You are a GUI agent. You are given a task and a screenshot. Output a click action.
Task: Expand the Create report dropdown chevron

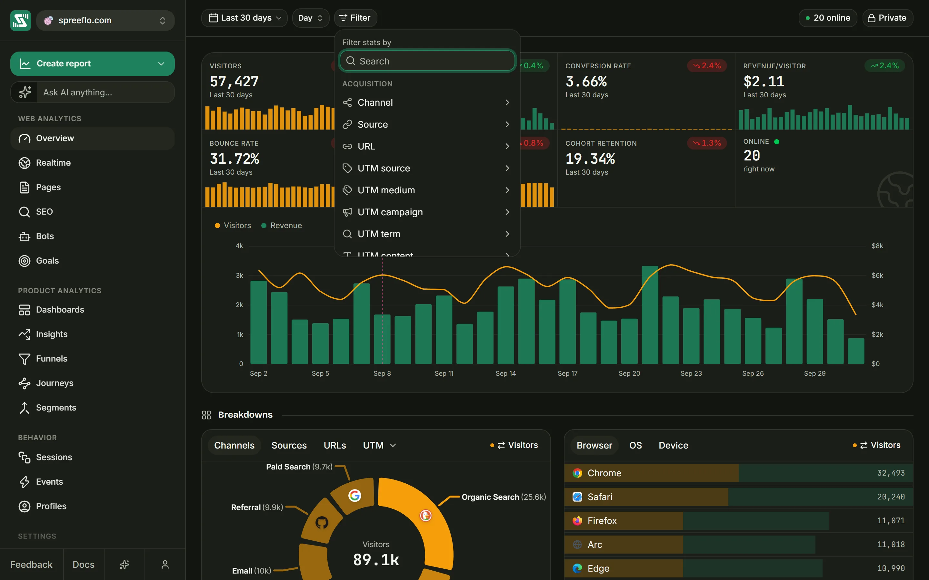[x=161, y=64]
